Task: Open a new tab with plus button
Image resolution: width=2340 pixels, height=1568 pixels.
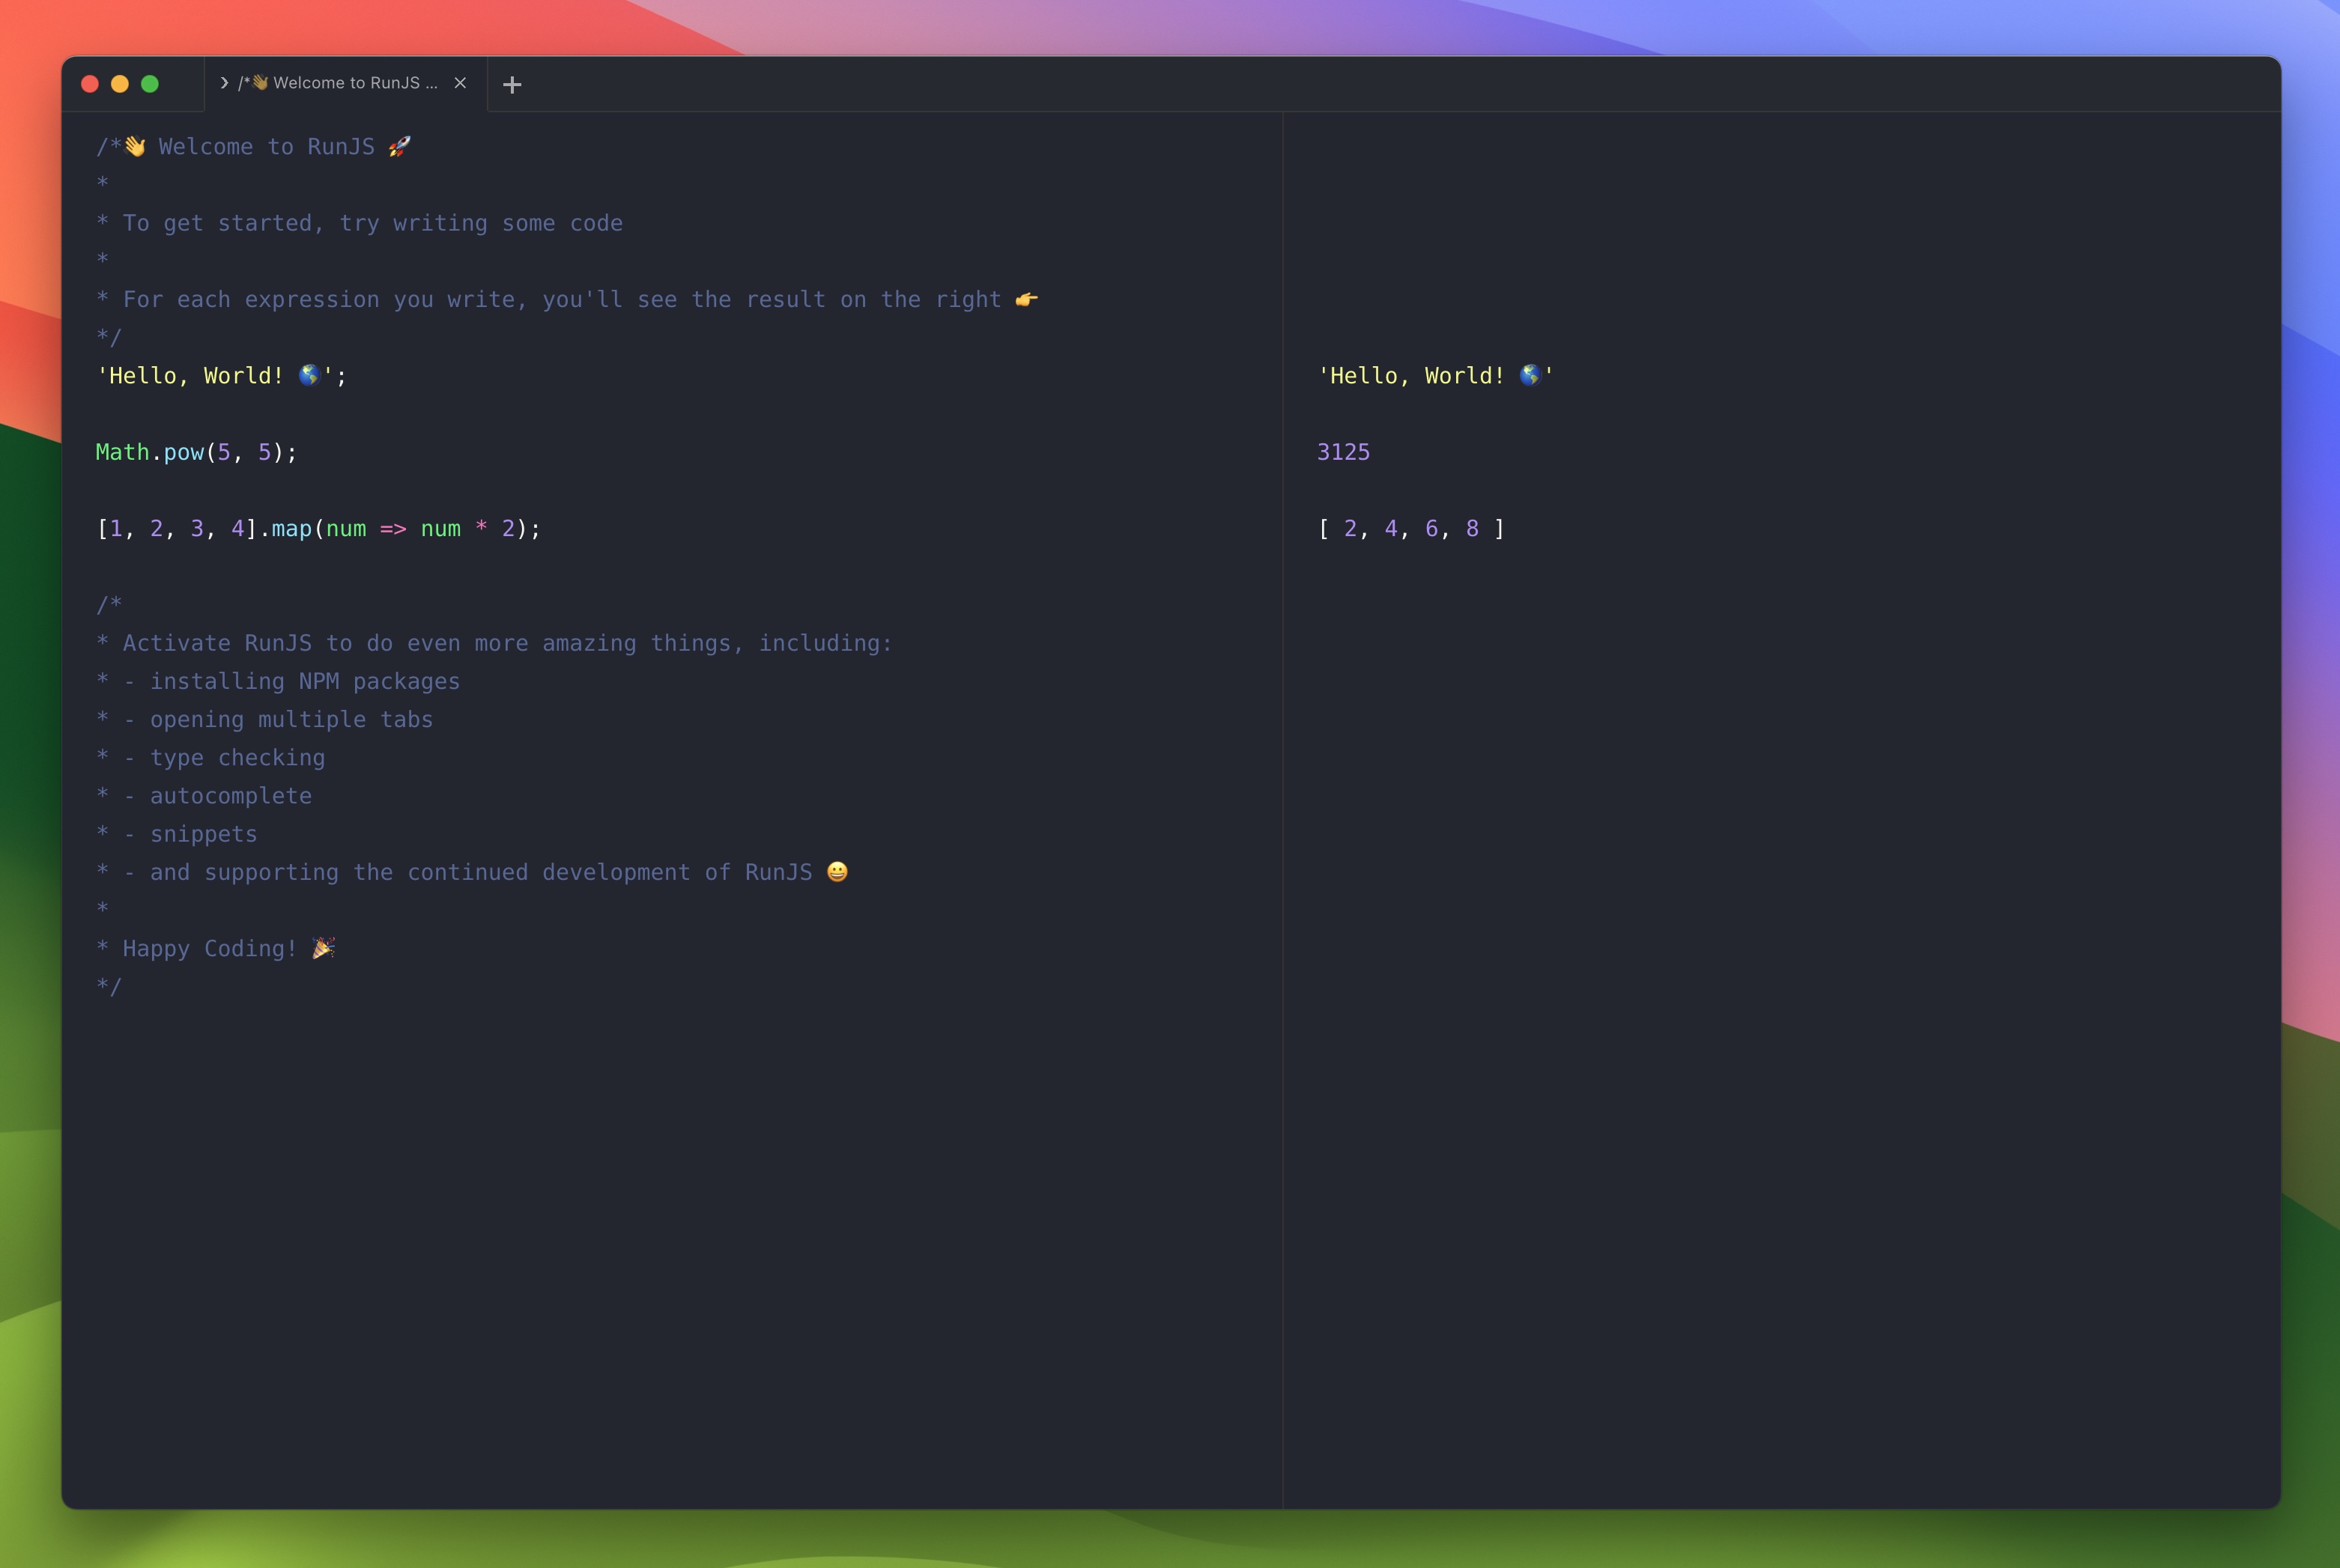Action: 512,85
